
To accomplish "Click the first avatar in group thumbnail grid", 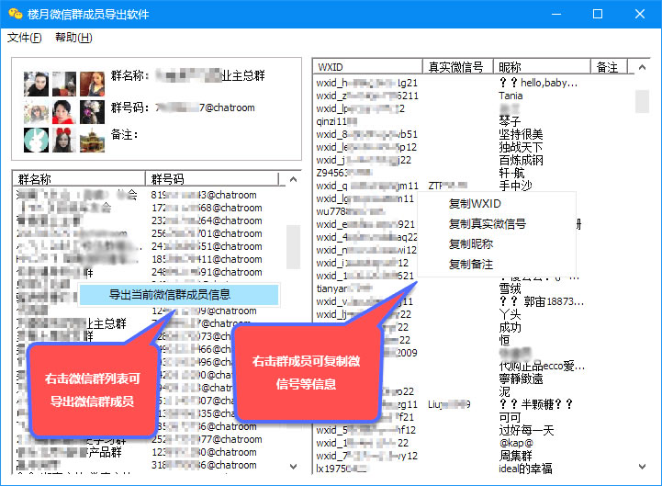I will (x=36, y=84).
